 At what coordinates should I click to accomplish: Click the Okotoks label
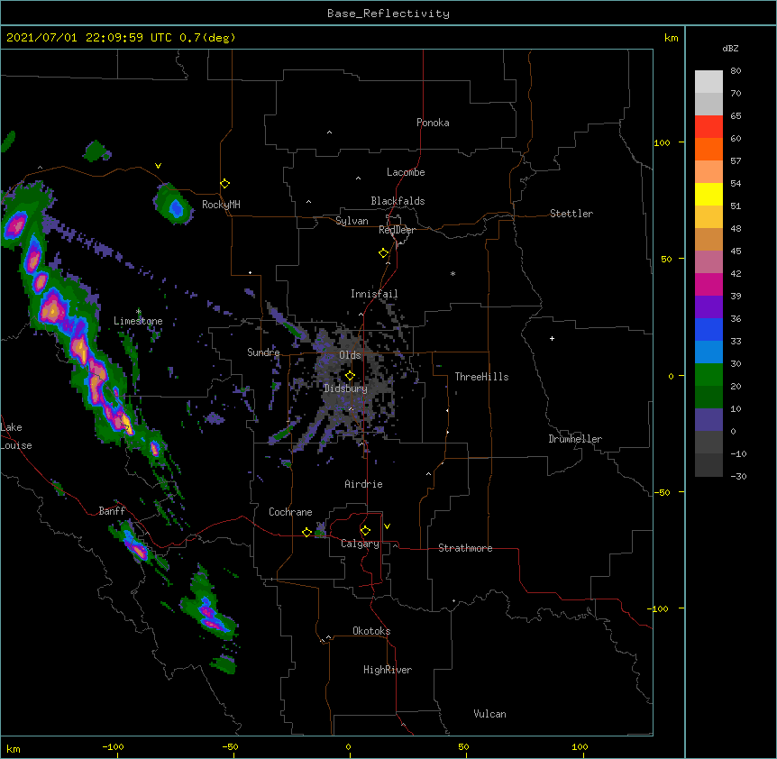[x=371, y=631]
